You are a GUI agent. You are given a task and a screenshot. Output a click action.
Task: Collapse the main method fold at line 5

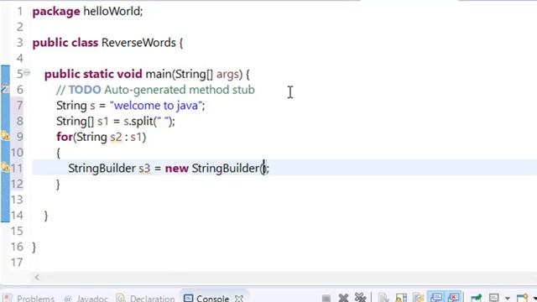coord(27,73)
